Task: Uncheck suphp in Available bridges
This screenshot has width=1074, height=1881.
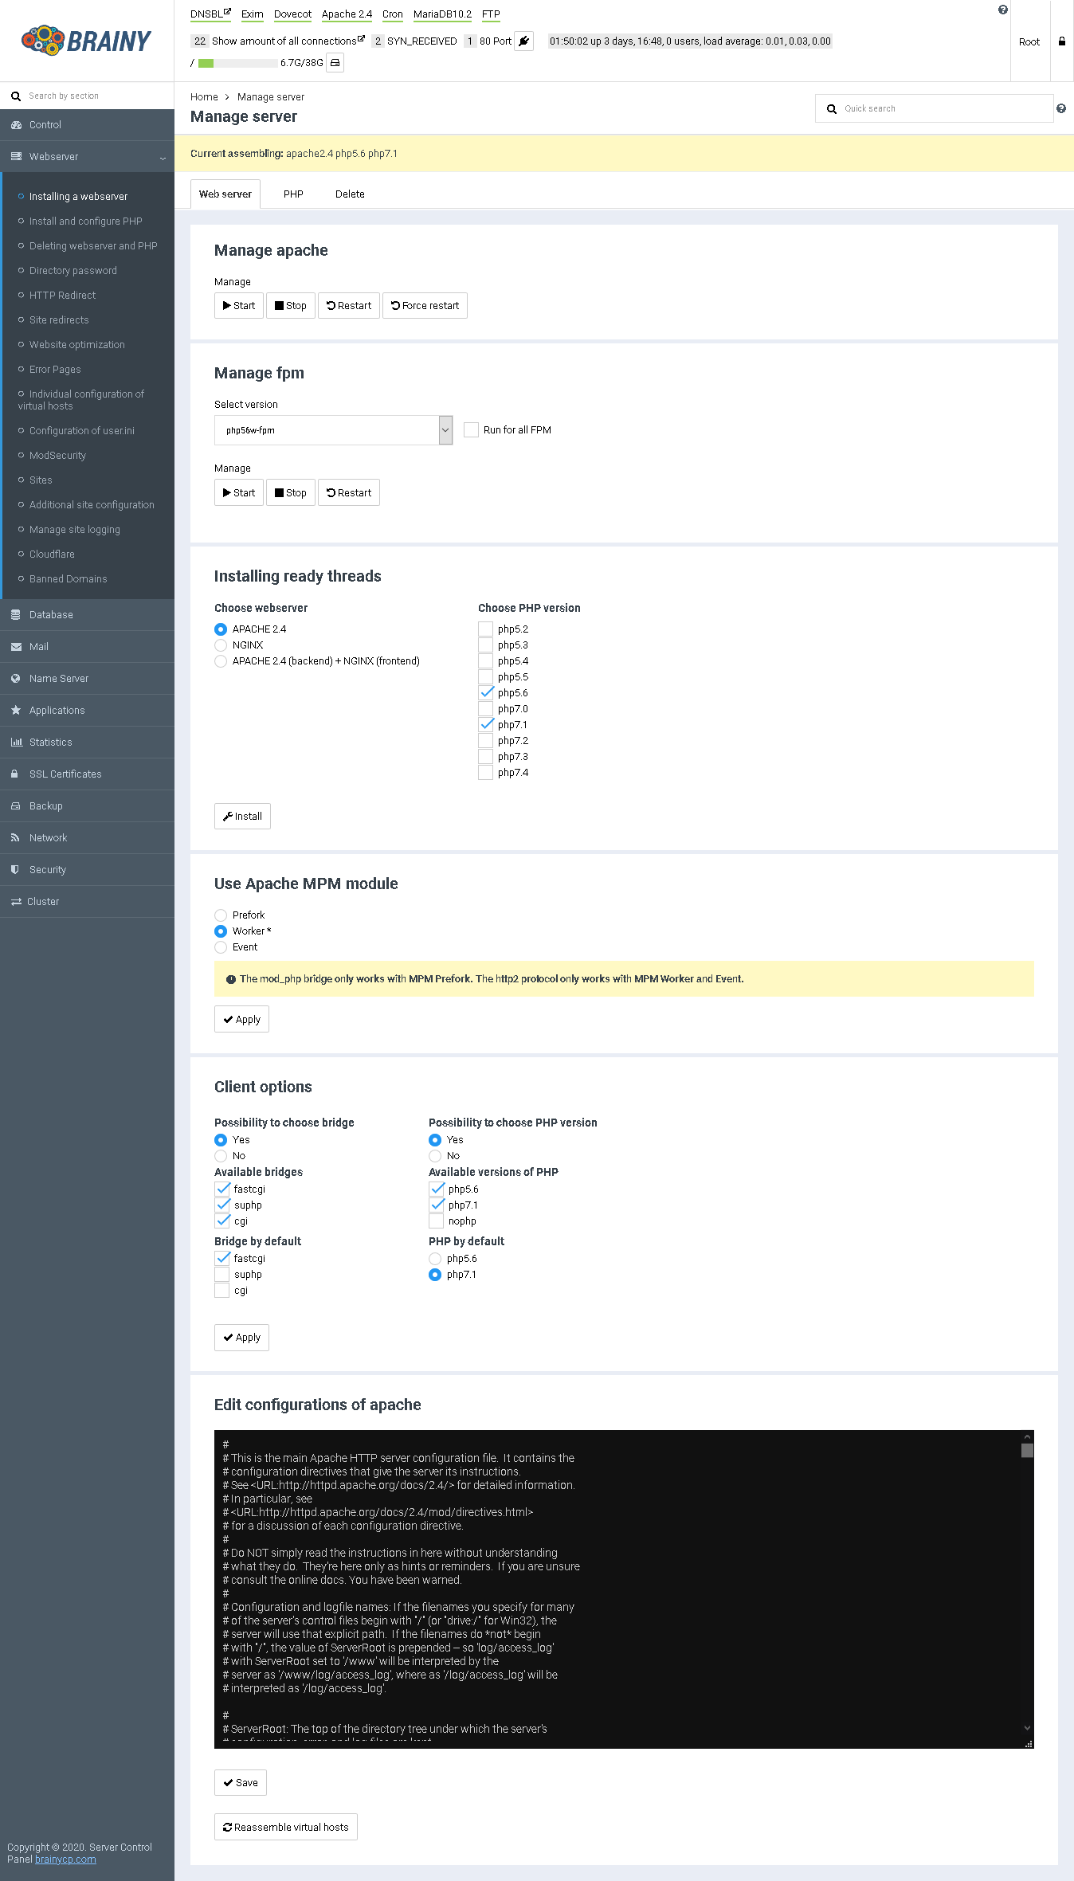Action: (222, 1205)
